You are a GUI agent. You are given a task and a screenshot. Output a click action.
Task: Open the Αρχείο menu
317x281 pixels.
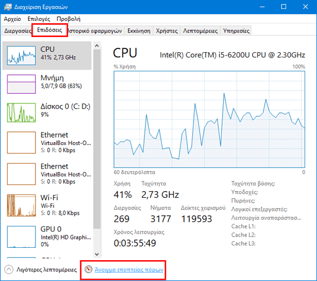click(12, 19)
